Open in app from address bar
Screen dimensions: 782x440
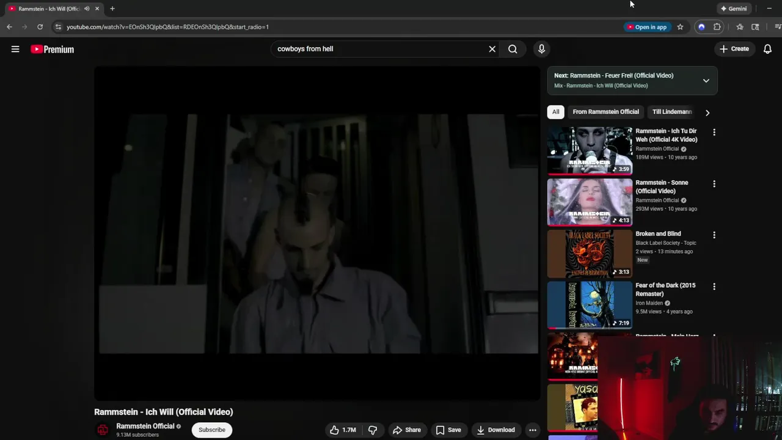[x=646, y=27]
